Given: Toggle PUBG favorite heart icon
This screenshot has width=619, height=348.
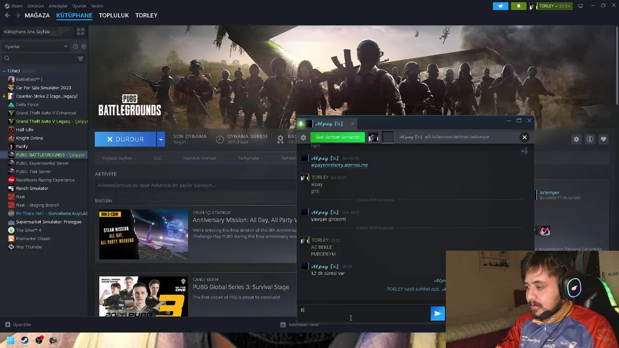Looking at the screenshot, I should point(603,139).
